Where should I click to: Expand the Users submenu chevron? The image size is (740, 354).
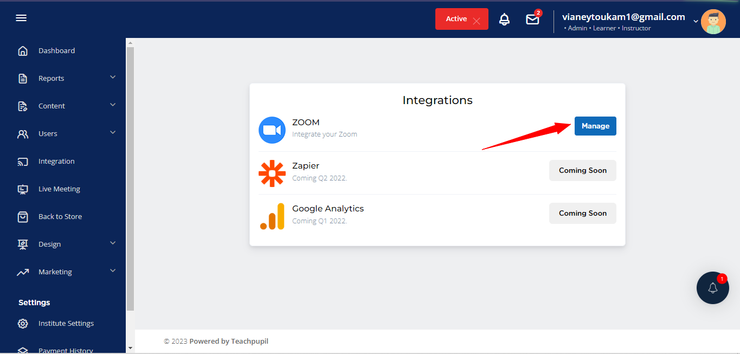(x=113, y=133)
